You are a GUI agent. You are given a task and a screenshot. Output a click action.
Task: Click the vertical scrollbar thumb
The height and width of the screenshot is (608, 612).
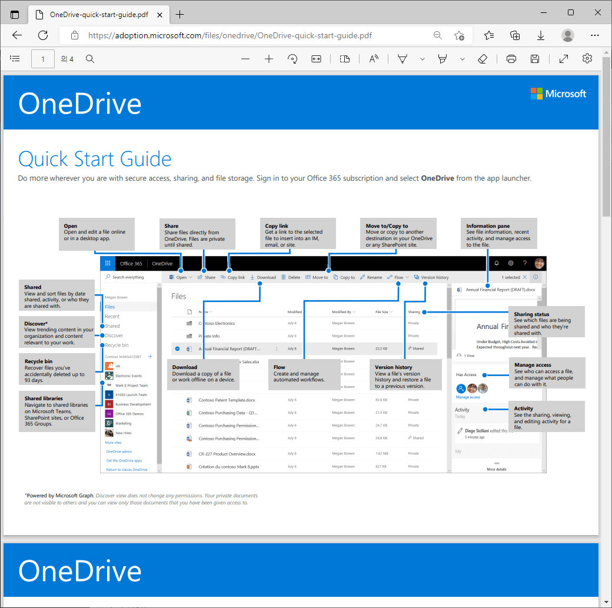(x=606, y=137)
